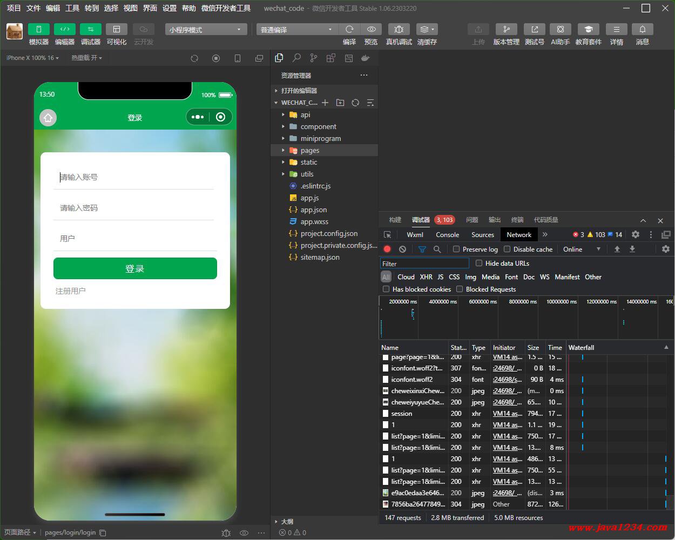Click the 注册用户 link
Viewport: 675px width, 540px height.
(71, 291)
